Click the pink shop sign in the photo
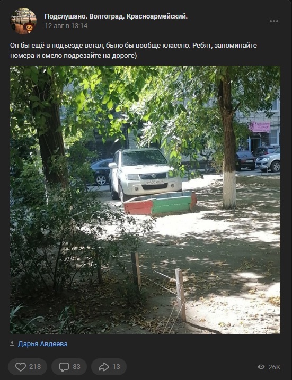This screenshot has height=380, width=292. click(260, 126)
